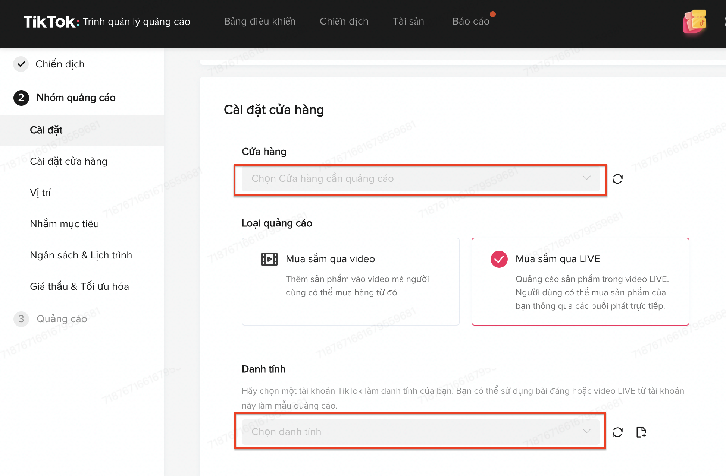Click the create new identity document icon
The width and height of the screenshot is (726, 476).
point(641,432)
